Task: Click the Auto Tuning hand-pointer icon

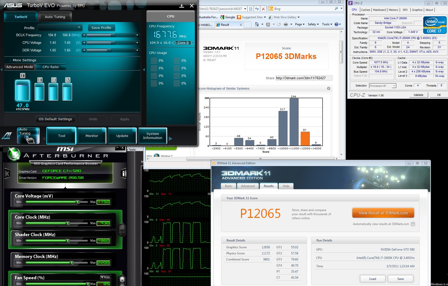Action: 28,136
